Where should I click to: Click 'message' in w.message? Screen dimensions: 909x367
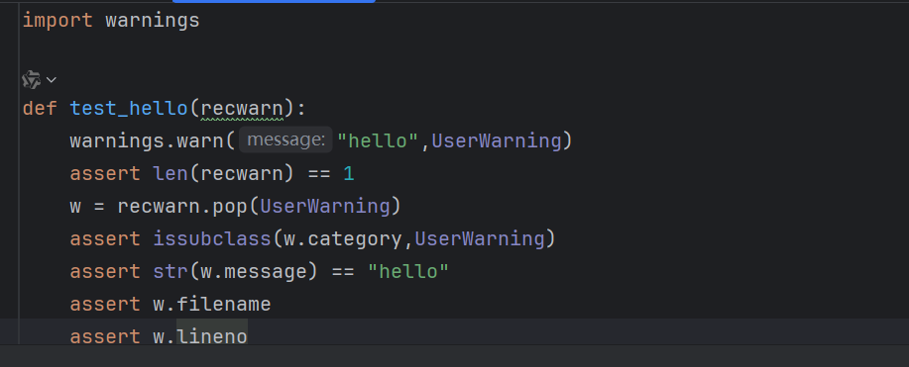point(265,271)
